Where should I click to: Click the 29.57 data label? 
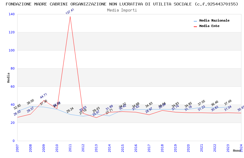(x=30, y=109)
